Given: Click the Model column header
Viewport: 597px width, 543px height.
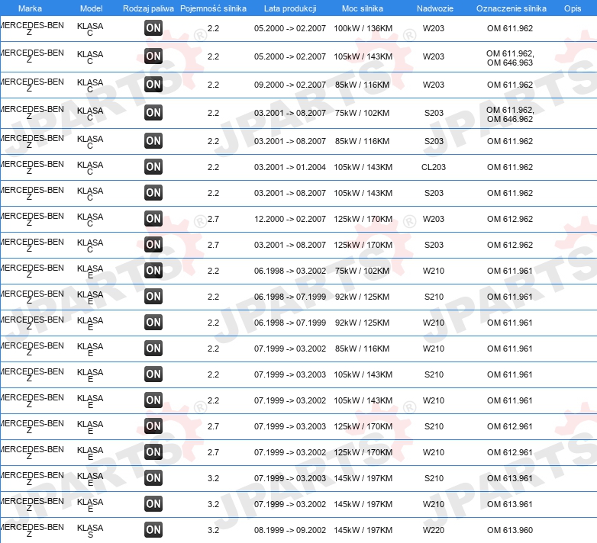Looking at the screenshot, I should [x=92, y=8].
